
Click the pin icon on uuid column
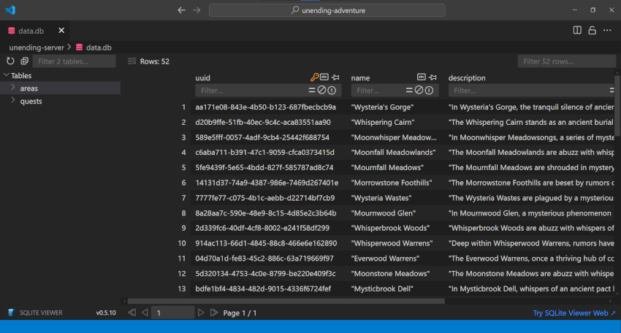tap(335, 77)
